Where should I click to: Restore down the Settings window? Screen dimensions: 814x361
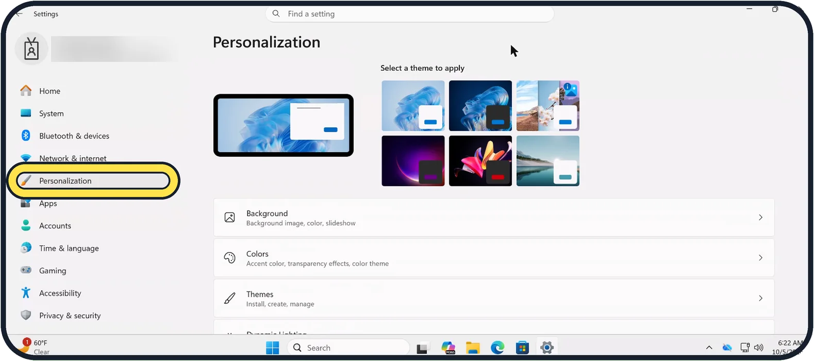[x=775, y=9]
